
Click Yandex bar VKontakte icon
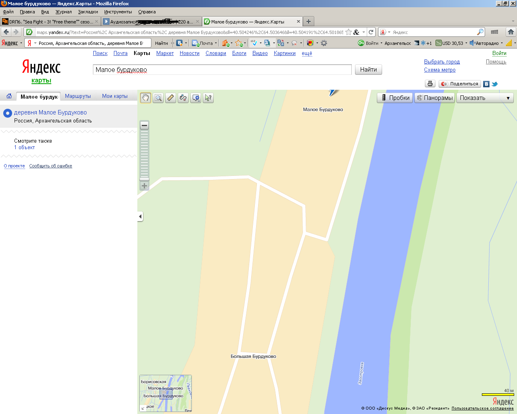[x=179, y=43]
